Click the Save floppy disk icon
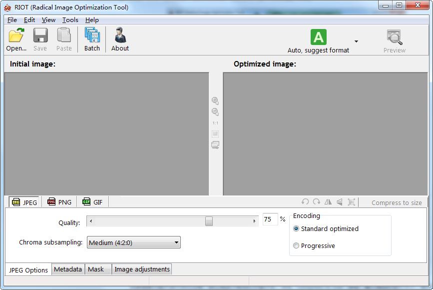The height and width of the screenshot is (290, 433). pos(40,35)
